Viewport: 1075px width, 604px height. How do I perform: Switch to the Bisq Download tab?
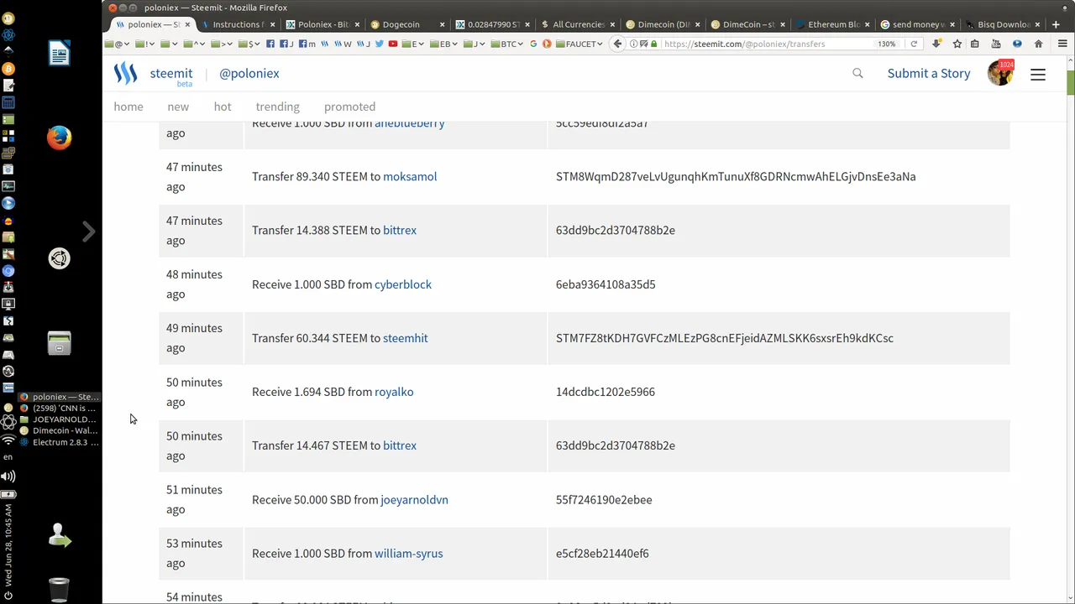(1000, 24)
